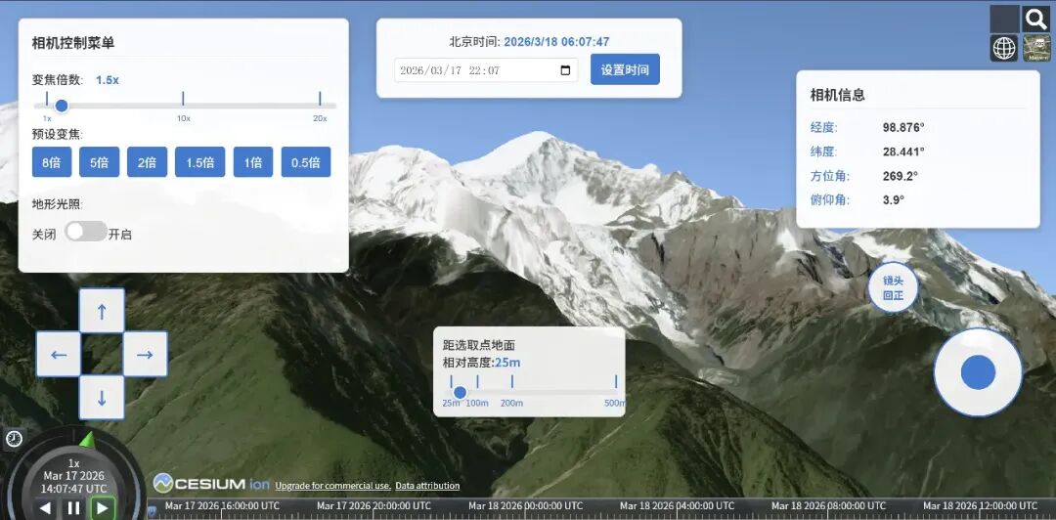The height and width of the screenshot is (520, 1056).
Task: Click timeline at Mar 17 2026 20:00:00 UTC
Action: [374, 506]
